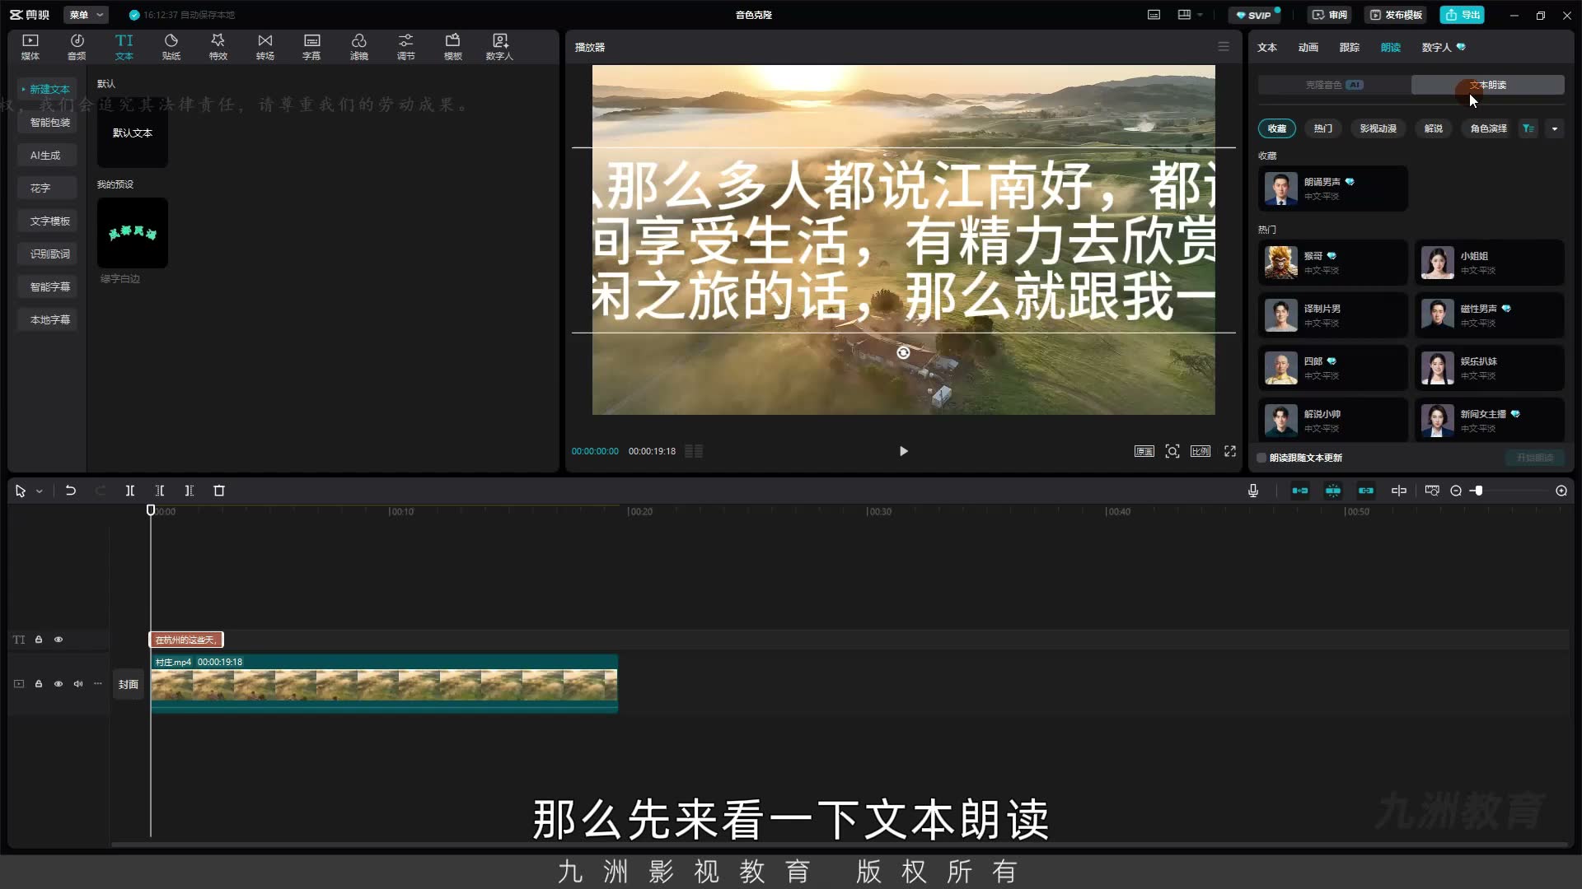The width and height of the screenshot is (1582, 889).
Task: Click the 审阅 review button
Action: pos(1329,15)
